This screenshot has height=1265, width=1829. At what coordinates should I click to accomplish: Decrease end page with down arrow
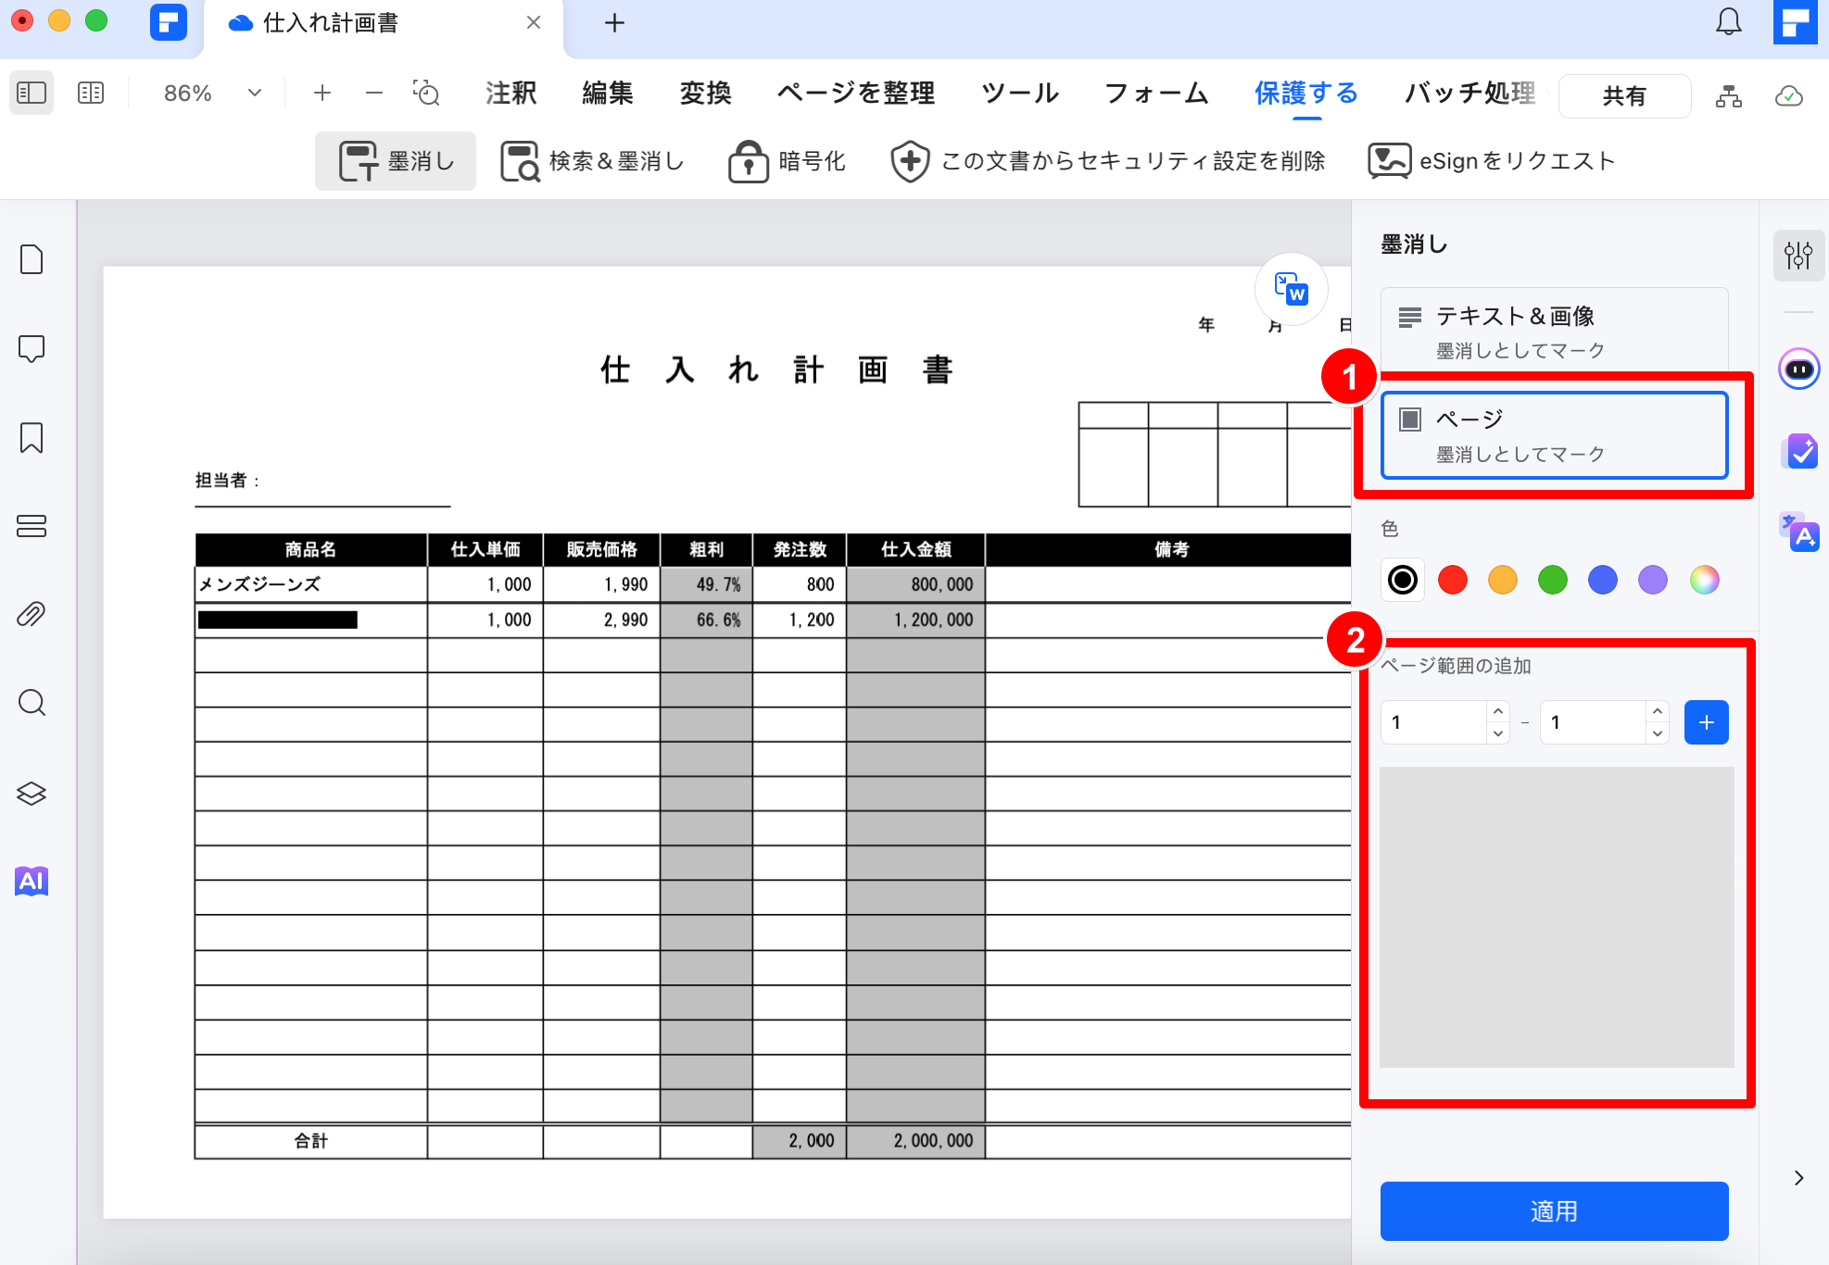(x=1658, y=733)
